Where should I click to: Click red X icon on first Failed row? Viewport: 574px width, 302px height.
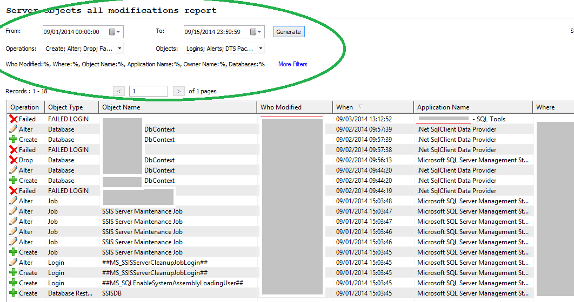[14, 119]
